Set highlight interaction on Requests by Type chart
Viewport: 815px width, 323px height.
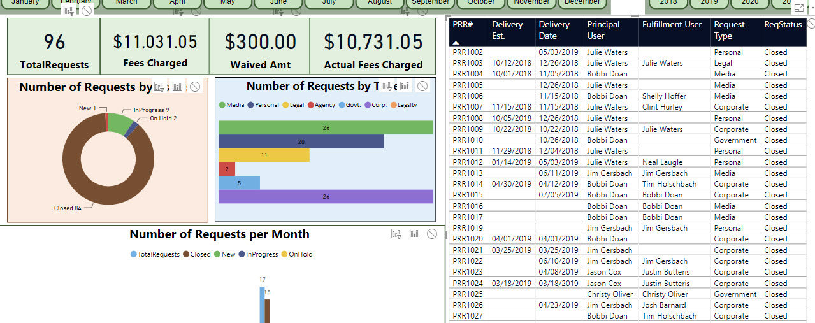point(404,86)
